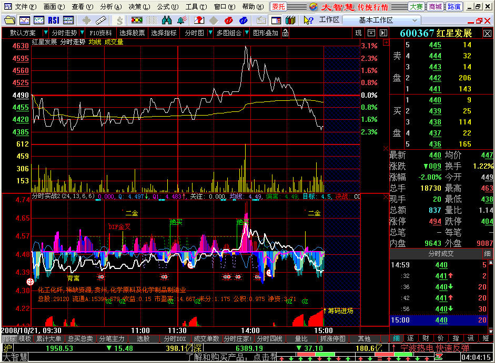Image resolution: width=495 pixels, height=363 pixels.
Task: Click the red circular logo icon
Action: pyautogui.click(x=228, y=20)
